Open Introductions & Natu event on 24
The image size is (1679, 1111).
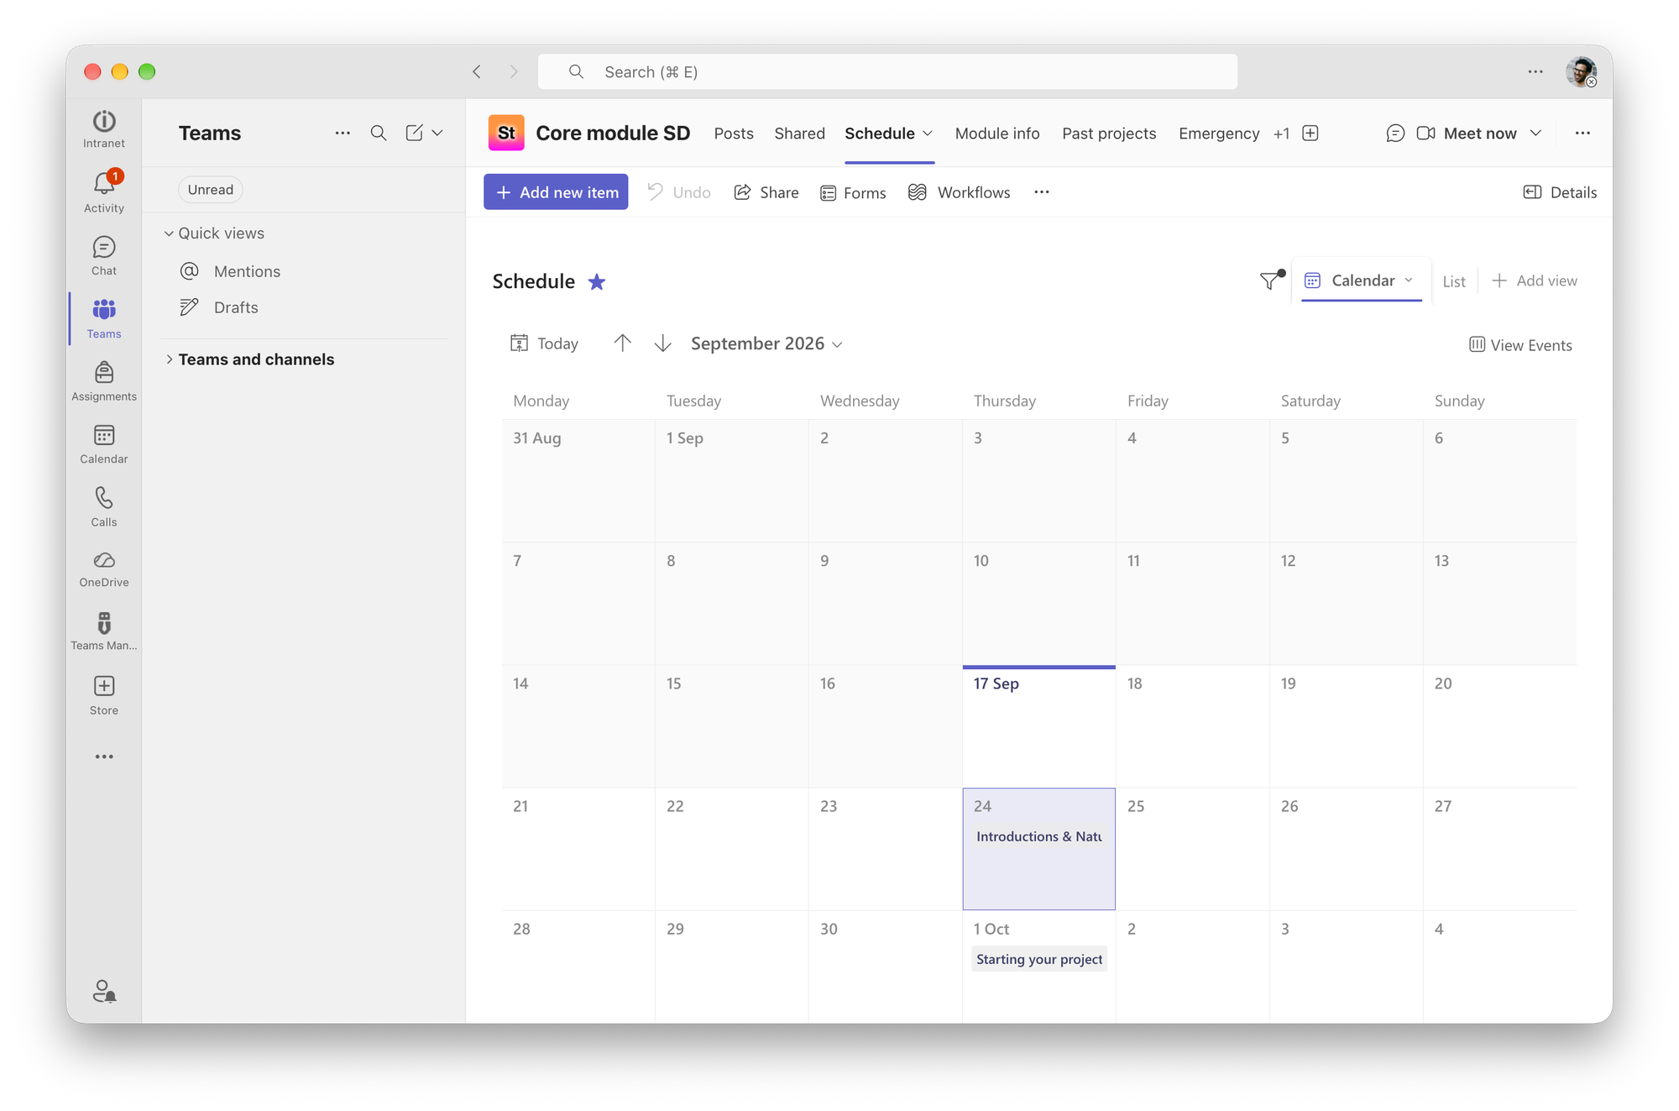click(1038, 836)
